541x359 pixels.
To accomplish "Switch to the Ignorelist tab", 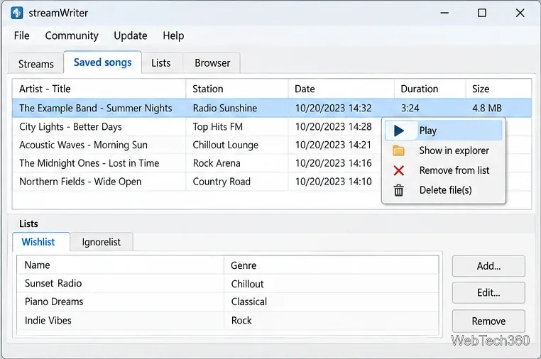I will pos(101,242).
